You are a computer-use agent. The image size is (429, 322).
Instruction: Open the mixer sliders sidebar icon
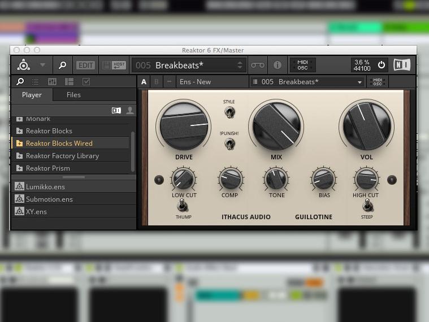click(x=52, y=81)
